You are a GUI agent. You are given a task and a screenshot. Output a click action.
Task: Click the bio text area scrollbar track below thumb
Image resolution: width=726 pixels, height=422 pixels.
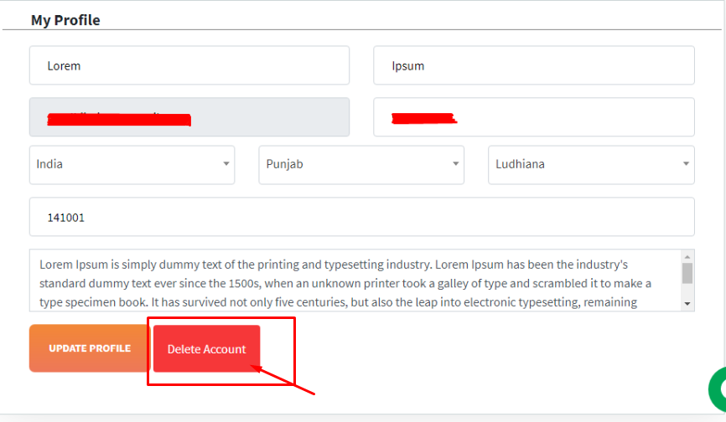pyautogui.click(x=687, y=291)
